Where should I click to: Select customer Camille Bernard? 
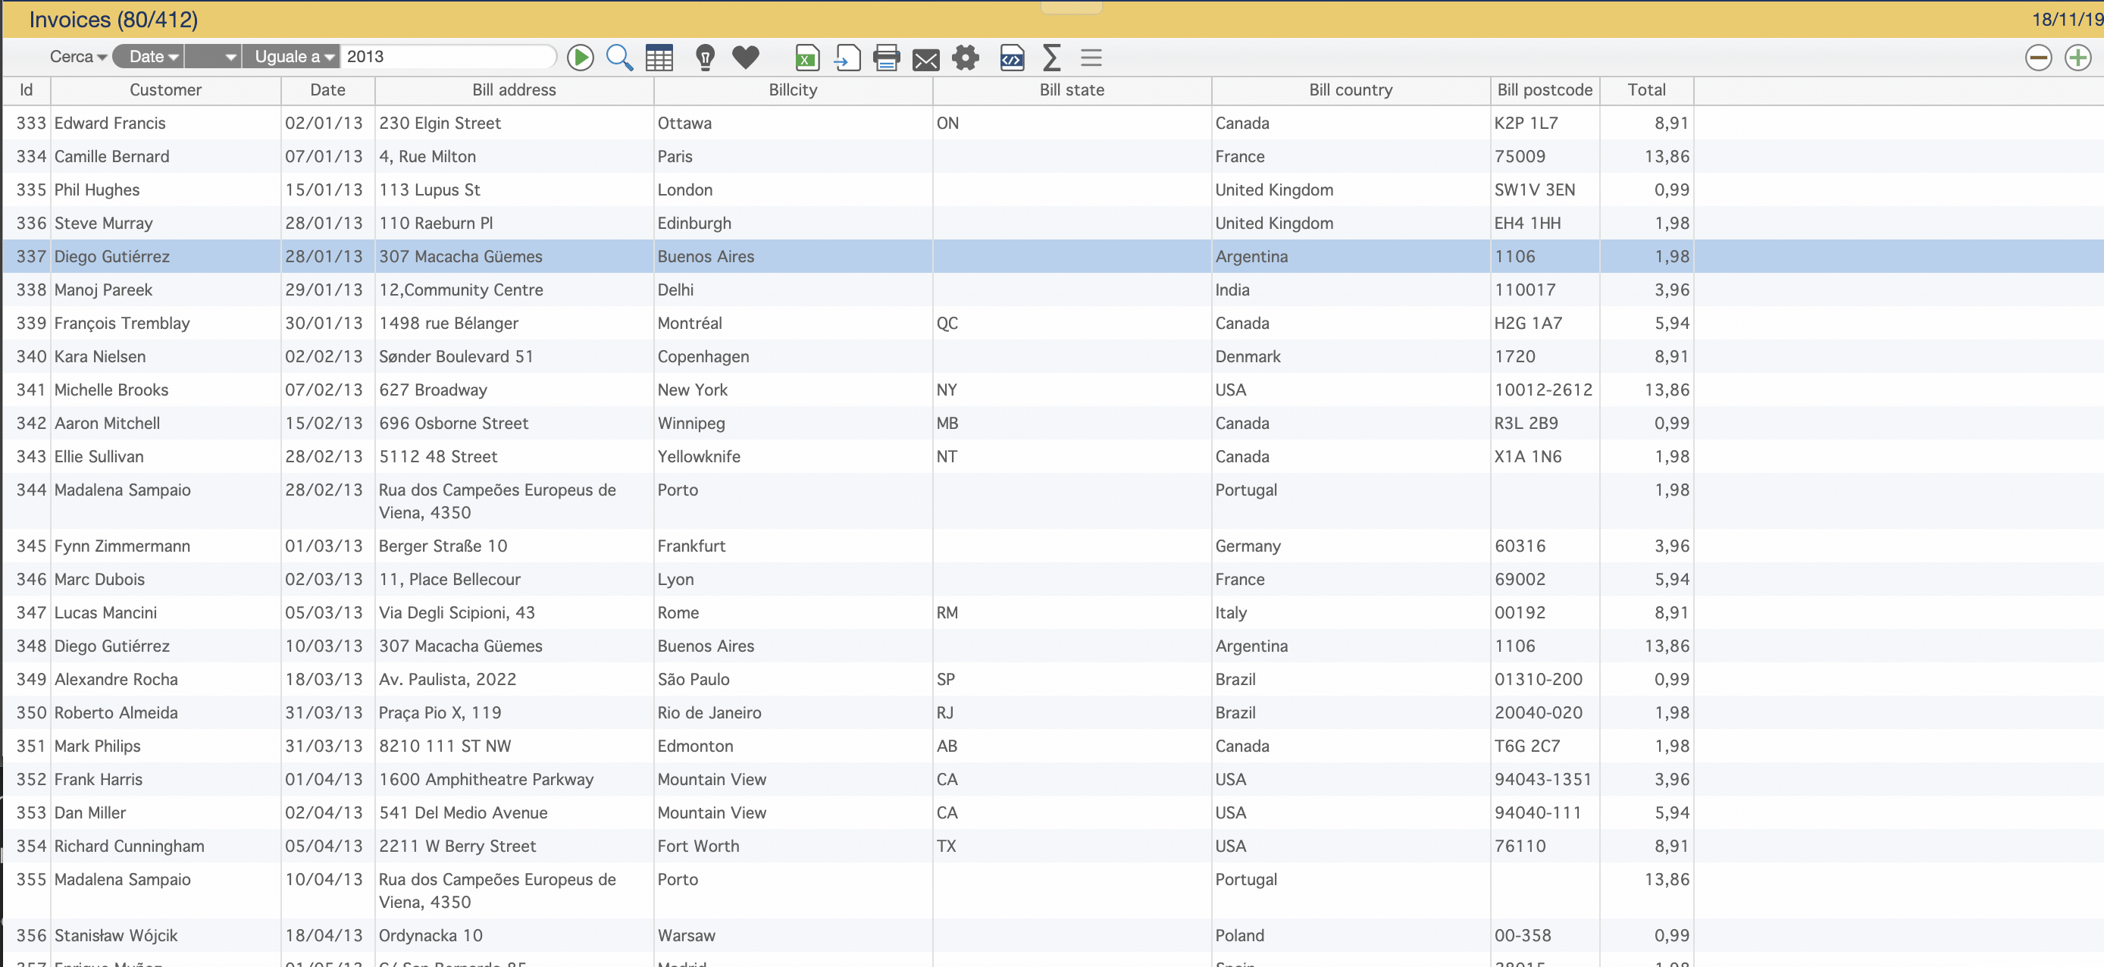tap(112, 157)
